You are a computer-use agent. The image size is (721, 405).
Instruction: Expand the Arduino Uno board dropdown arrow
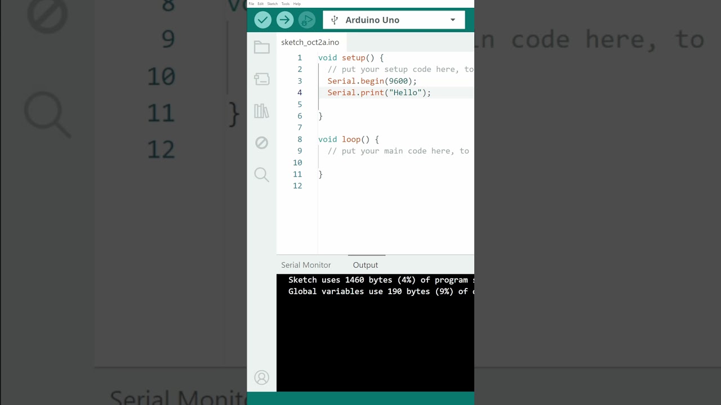pyautogui.click(x=453, y=20)
